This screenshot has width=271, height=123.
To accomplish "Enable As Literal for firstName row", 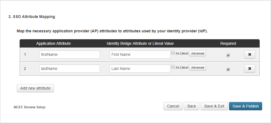I will click(x=173, y=53).
